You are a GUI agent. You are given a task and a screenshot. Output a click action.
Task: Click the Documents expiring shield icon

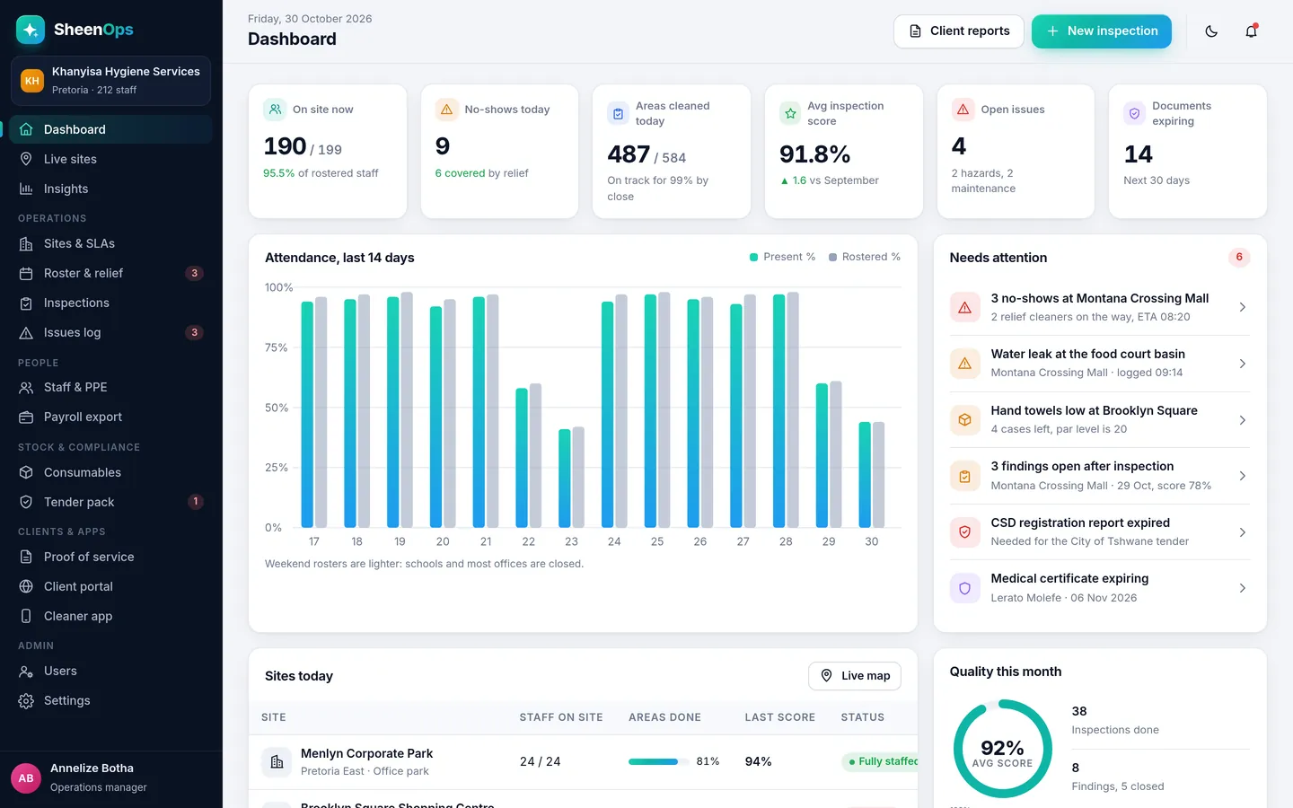[1134, 114]
